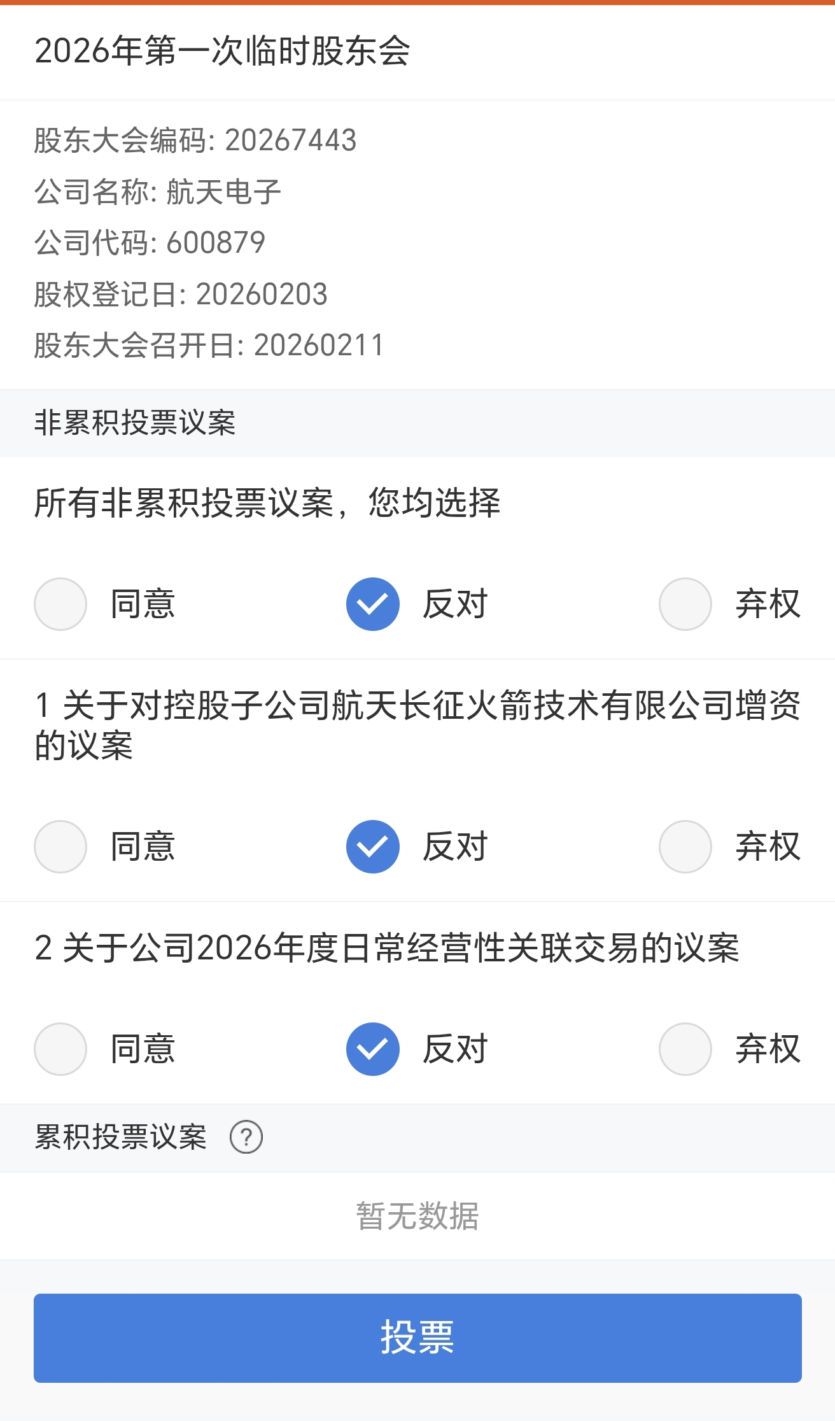Tap the 暂无数据 empty placeholder text
This screenshot has height=1421, width=835.
417,1216
